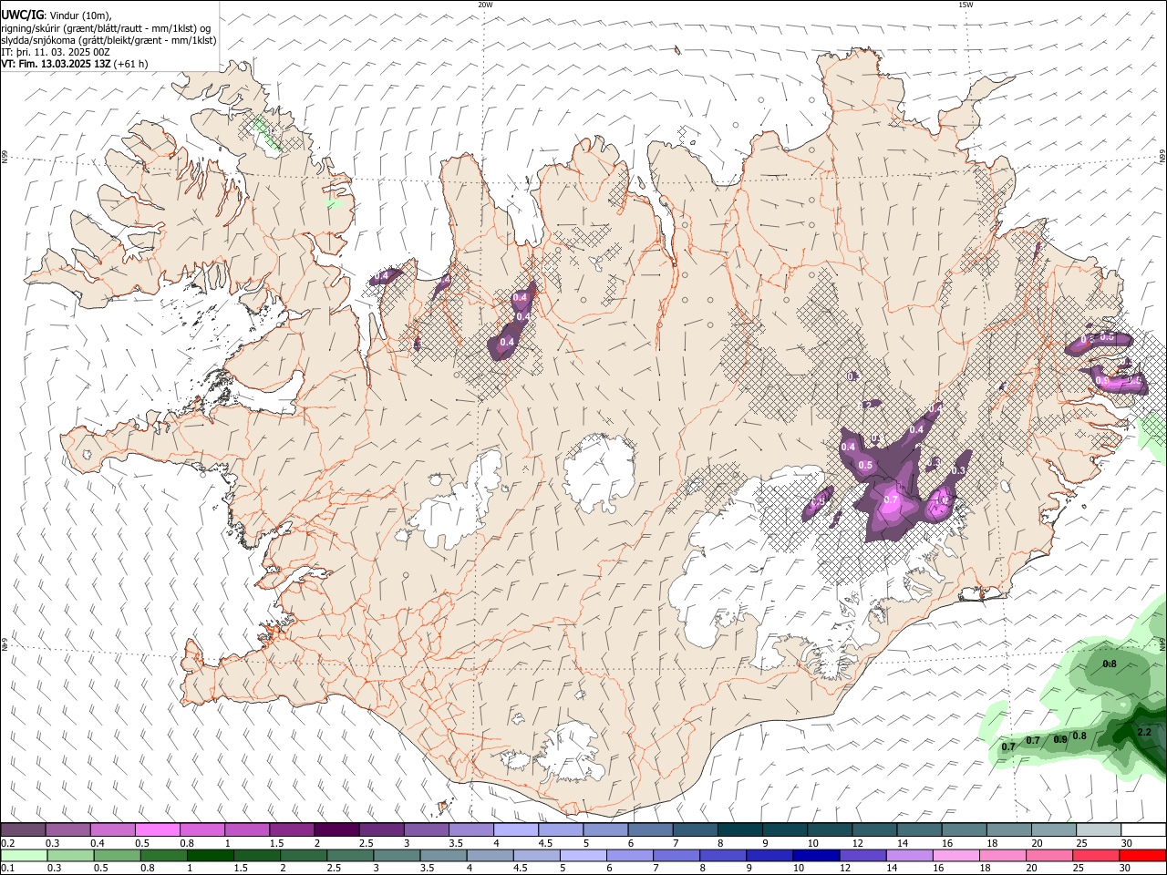This screenshot has width=1167, height=875.
Task: Select the dark teal swatch labeled 8 in the snow legend
Action: tap(740, 830)
